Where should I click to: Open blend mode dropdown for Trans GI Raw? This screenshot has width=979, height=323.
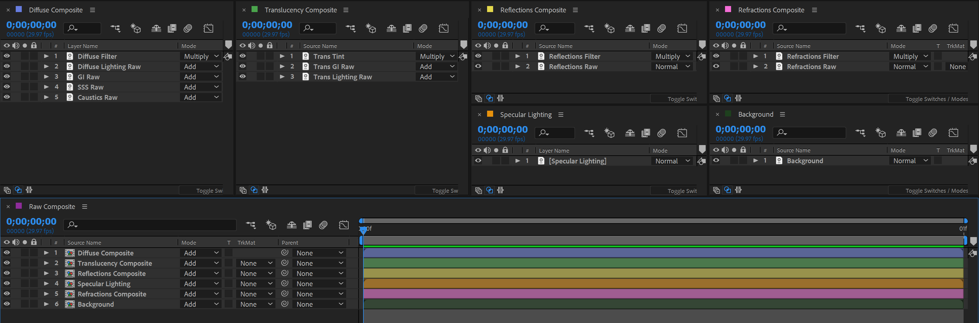pyautogui.click(x=436, y=66)
